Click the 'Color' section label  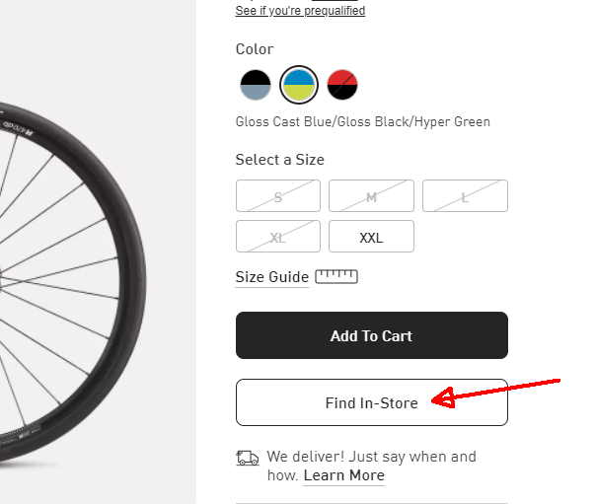click(255, 49)
